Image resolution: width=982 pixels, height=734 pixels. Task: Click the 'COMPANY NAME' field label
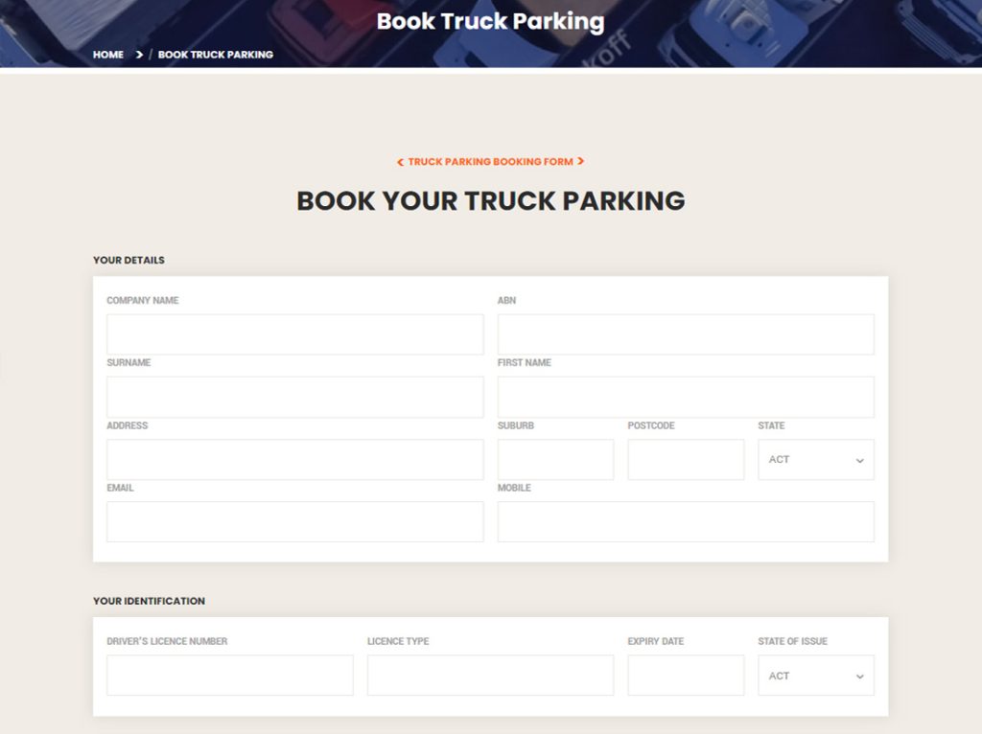point(143,300)
